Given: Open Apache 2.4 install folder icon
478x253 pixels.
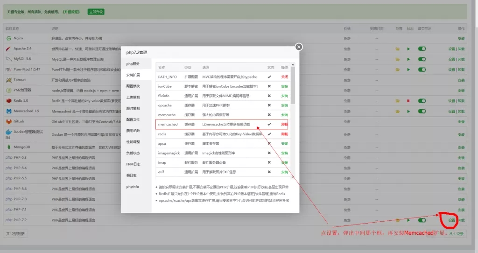Looking at the screenshot, I should point(398,49).
